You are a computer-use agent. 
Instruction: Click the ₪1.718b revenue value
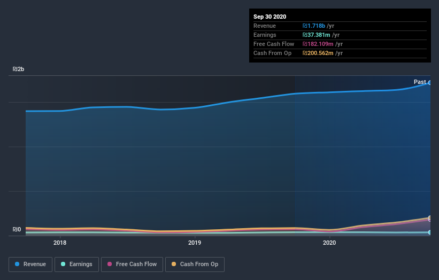click(313, 26)
